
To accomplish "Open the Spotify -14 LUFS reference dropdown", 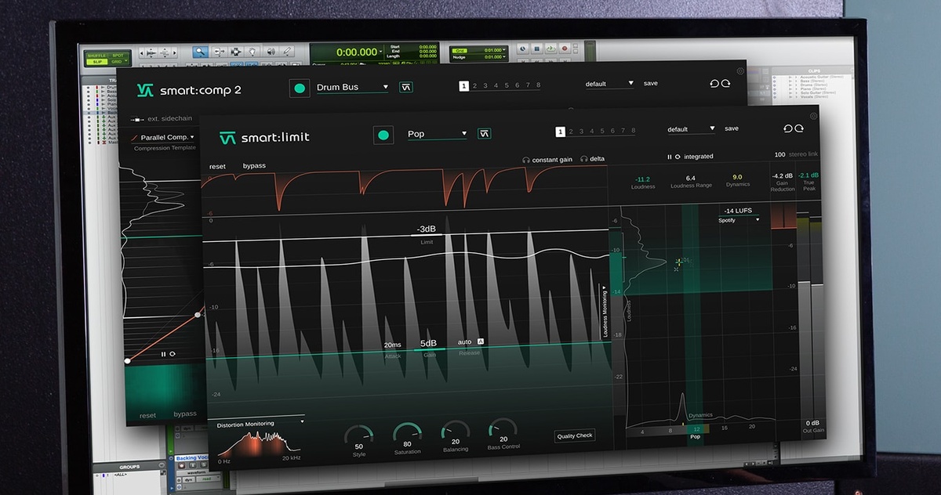I will 739,215.
